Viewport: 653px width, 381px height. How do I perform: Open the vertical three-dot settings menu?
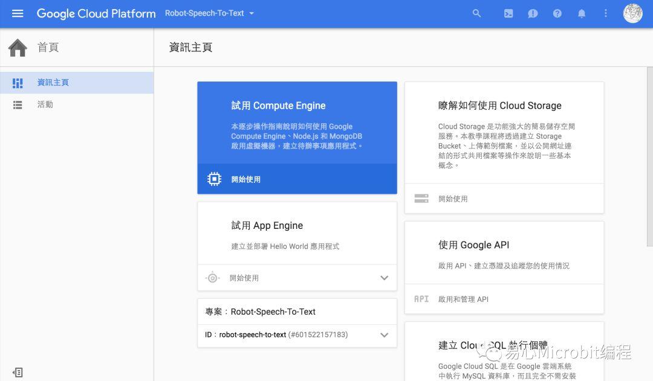point(605,13)
